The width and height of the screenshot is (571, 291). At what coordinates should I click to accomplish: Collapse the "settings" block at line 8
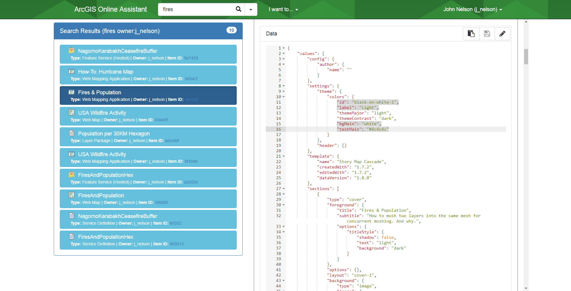click(284, 86)
